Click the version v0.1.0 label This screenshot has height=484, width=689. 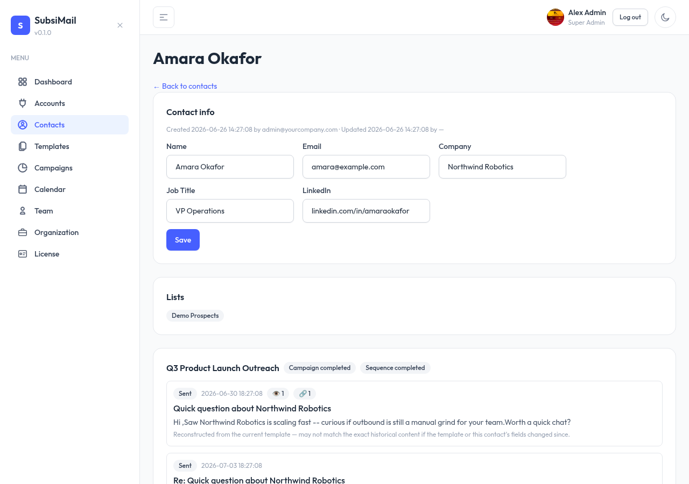[x=43, y=33]
